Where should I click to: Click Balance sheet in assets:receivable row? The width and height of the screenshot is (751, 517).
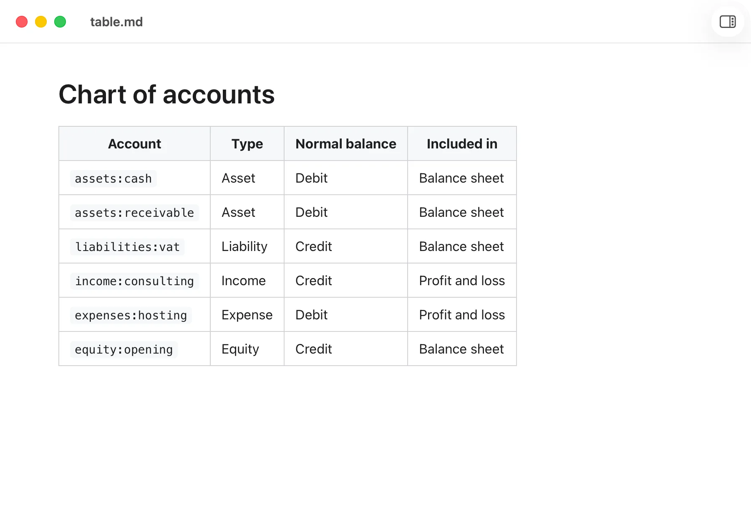[x=461, y=212]
